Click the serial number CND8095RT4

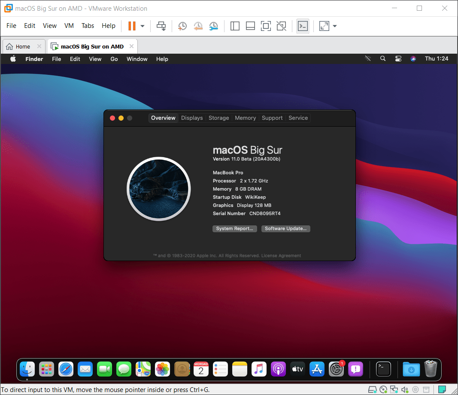pos(265,213)
